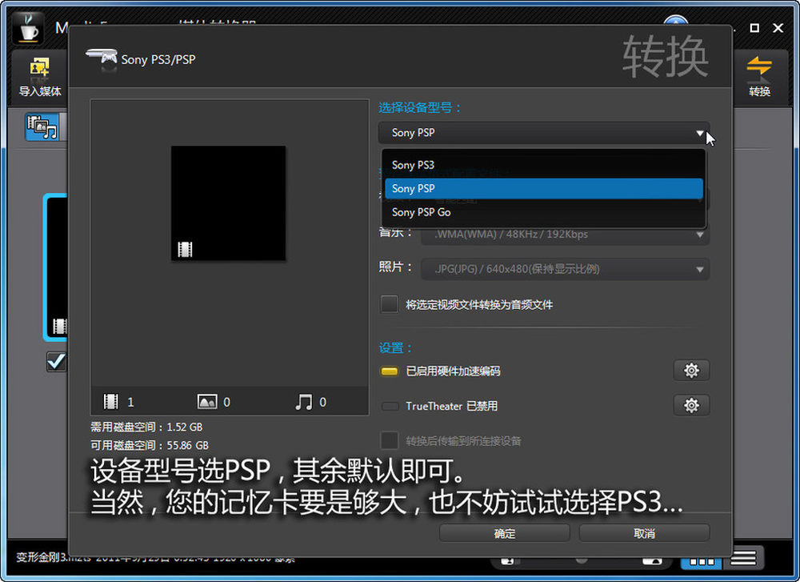The height and width of the screenshot is (582, 800).
Task: Toggle the media item checkbox in main window
Action: 56,362
